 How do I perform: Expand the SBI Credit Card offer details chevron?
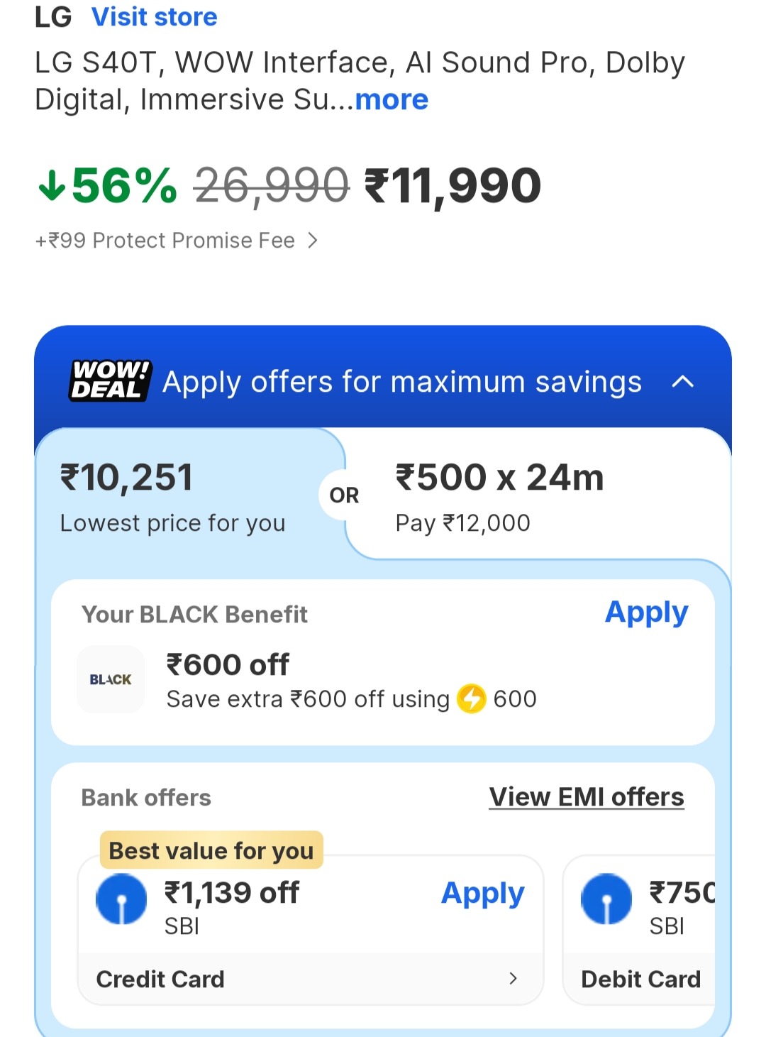[x=514, y=979]
